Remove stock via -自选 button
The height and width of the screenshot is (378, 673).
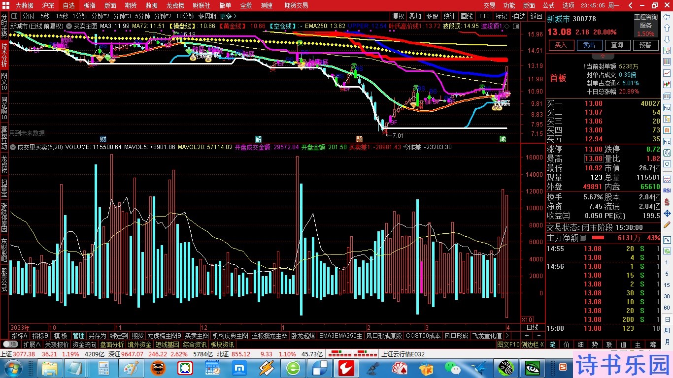tap(518, 16)
